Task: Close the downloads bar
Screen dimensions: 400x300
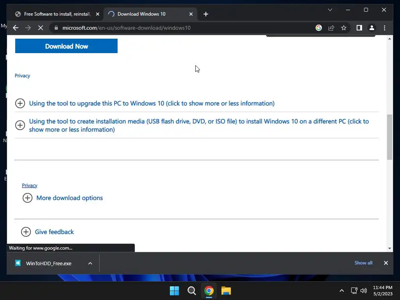Action: point(386,263)
